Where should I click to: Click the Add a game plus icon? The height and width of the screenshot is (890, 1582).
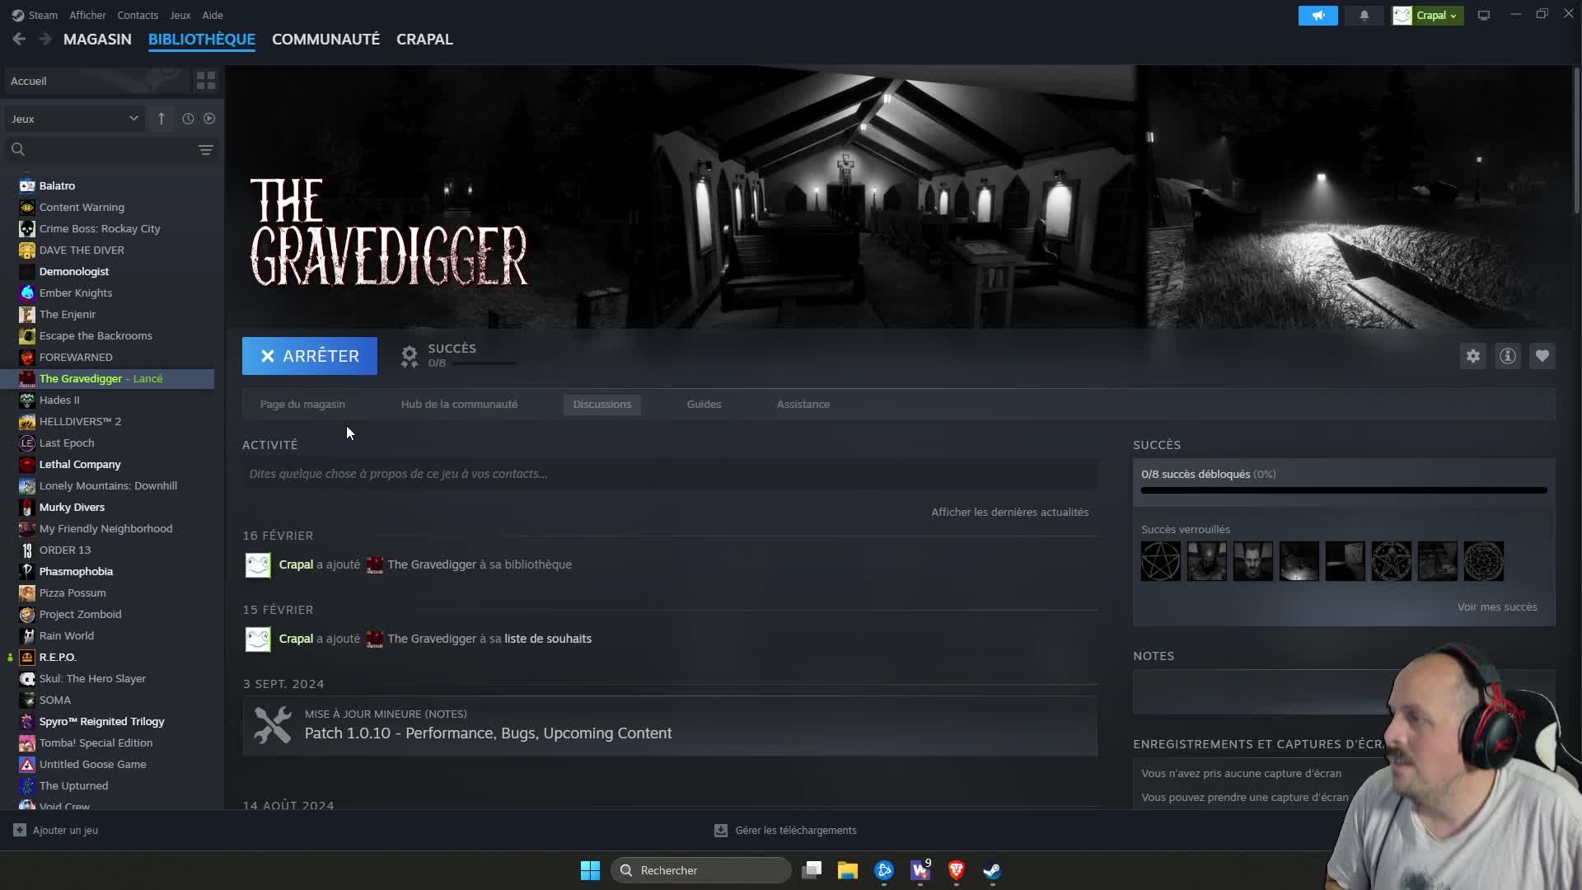pos(20,830)
